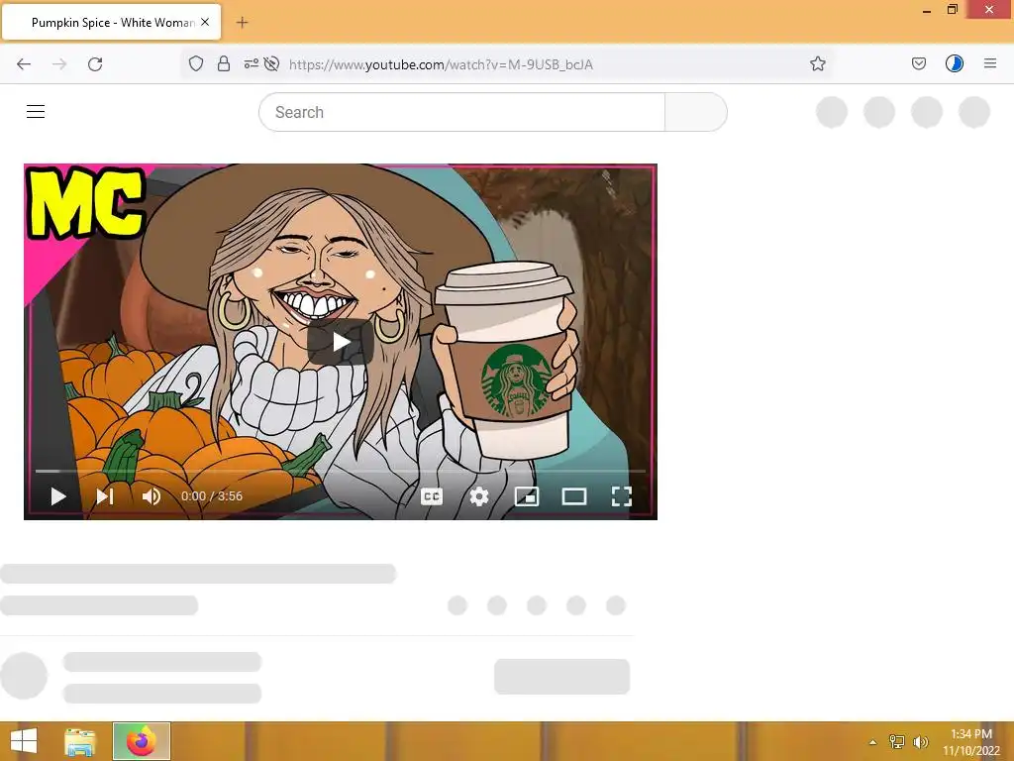
Task: Open site permissions icon in address bar
Action: (251, 63)
